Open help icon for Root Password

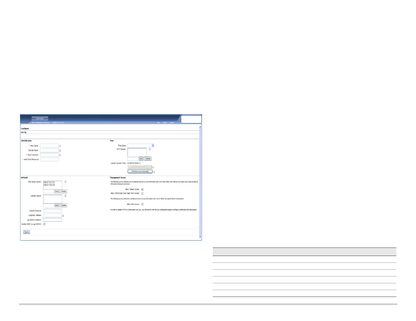point(60,155)
